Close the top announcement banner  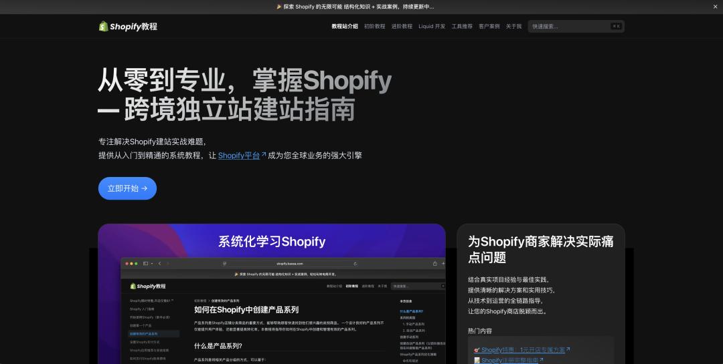(x=716, y=7)
